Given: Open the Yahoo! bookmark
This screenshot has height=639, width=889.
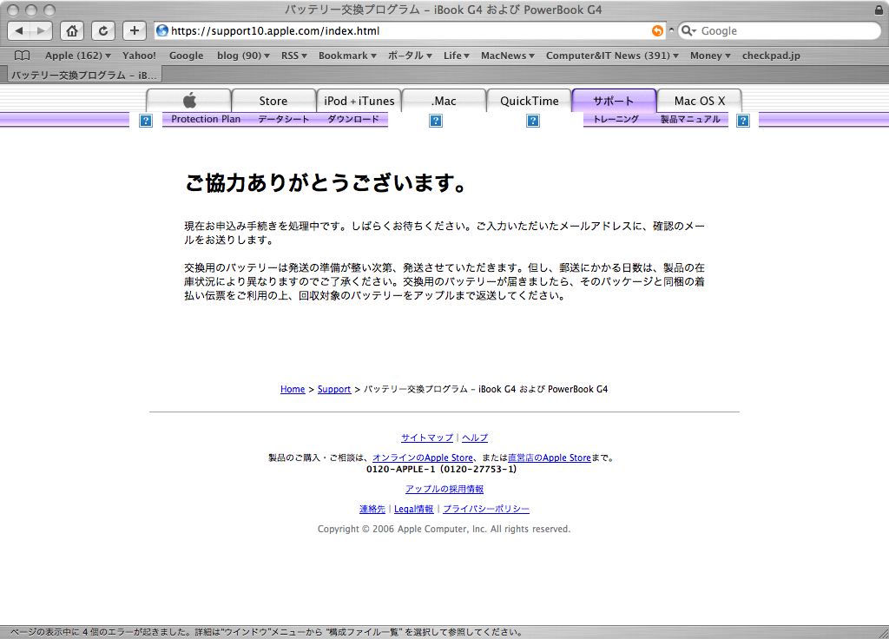Looking at the screenshot, I should coord(139,56).
